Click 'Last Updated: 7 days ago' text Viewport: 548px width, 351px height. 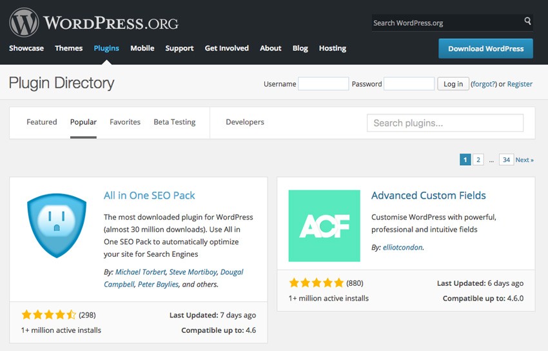(213, 315)
